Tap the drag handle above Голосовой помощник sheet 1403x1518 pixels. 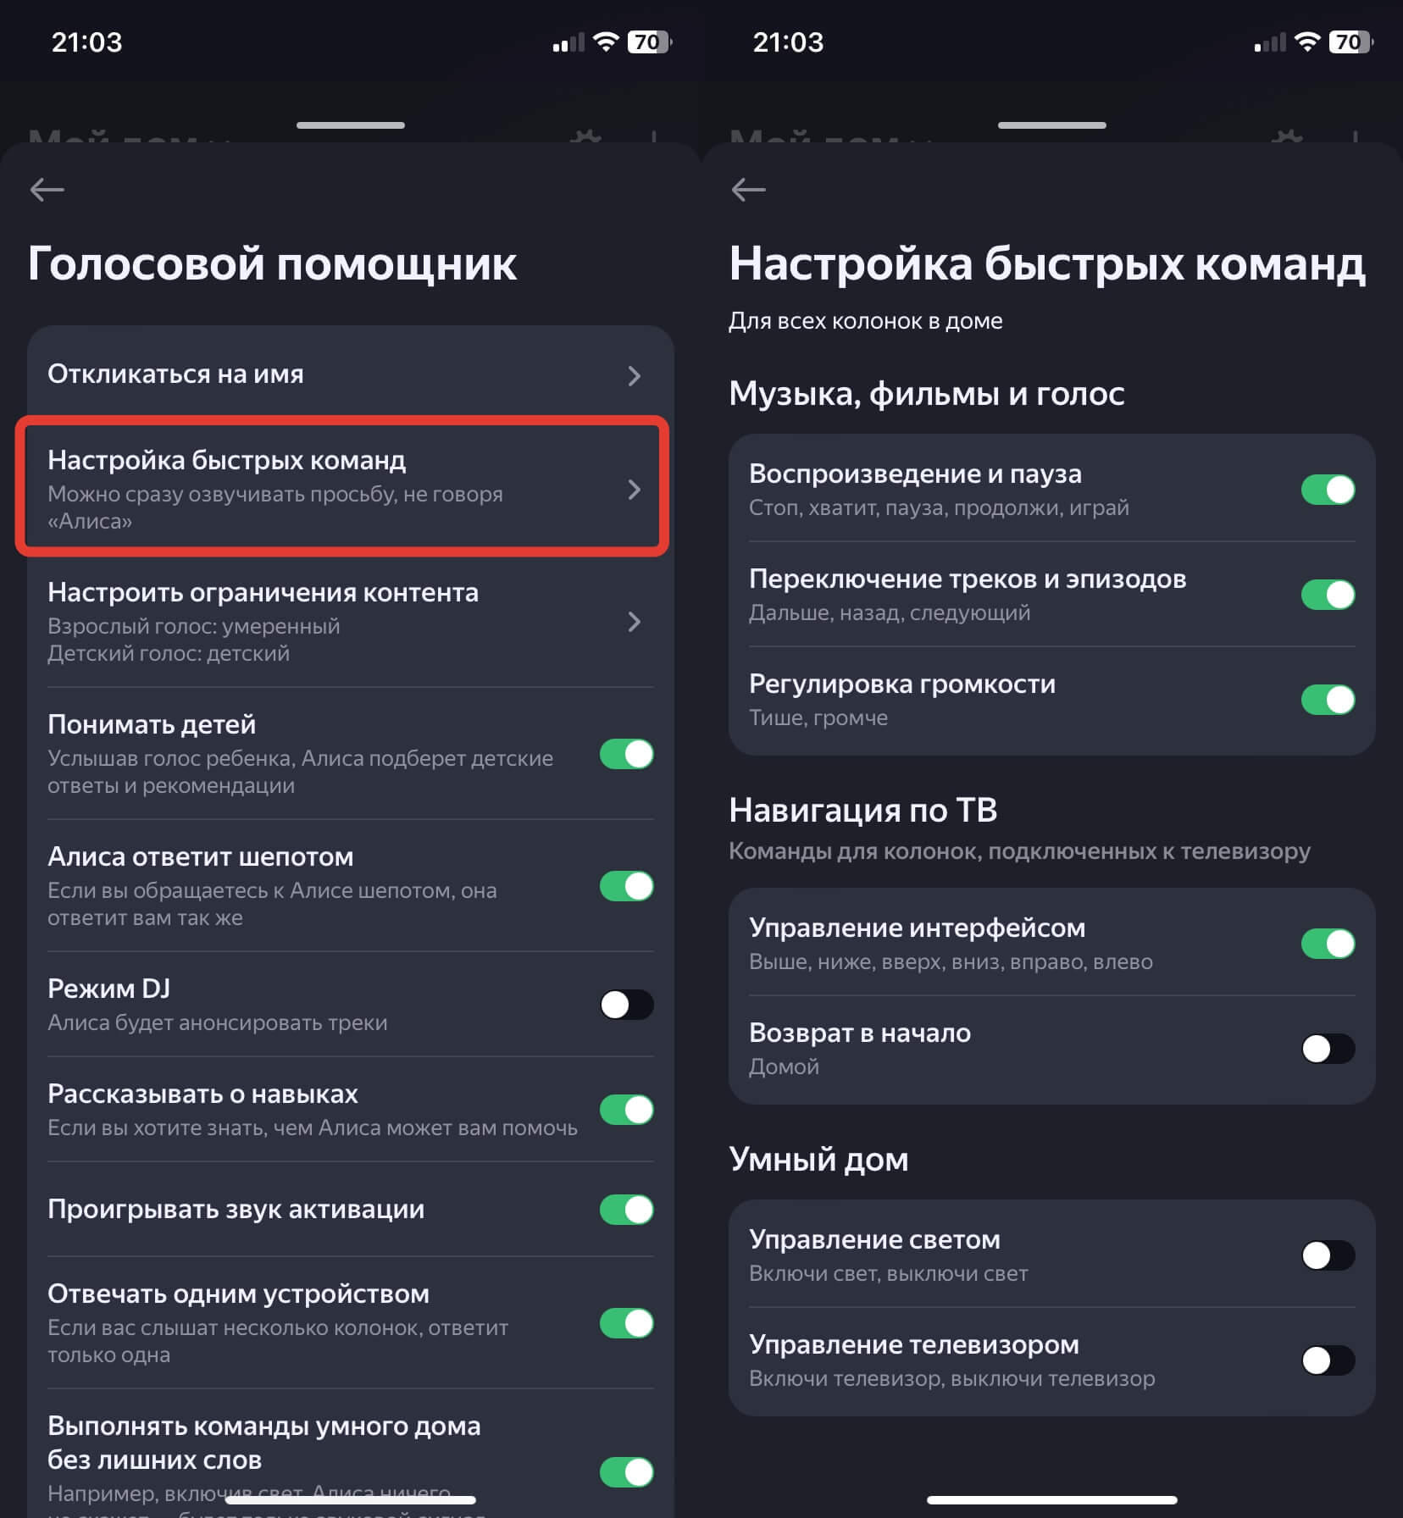[x=351, y=125]
